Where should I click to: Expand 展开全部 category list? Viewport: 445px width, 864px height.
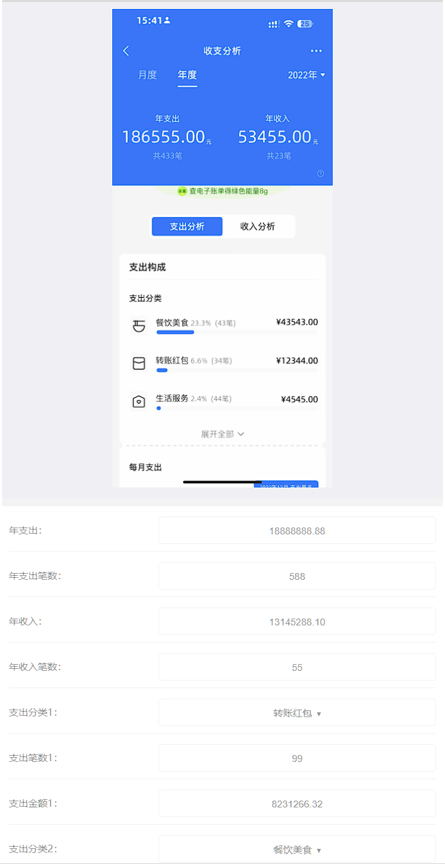pos(222,434)
